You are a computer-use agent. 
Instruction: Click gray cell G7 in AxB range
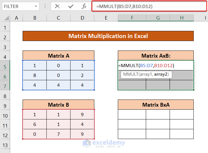[x=158, y=85]
